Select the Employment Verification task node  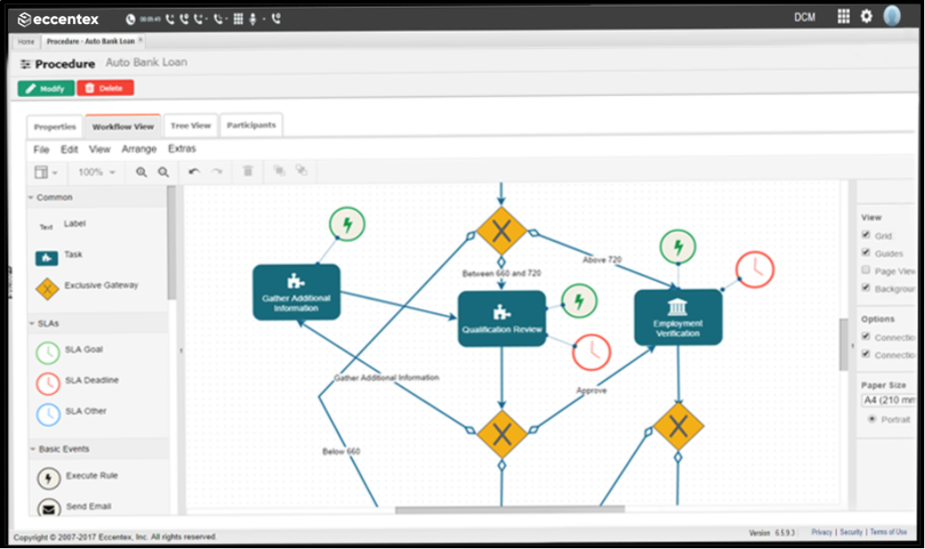click(x=678, y=318)
